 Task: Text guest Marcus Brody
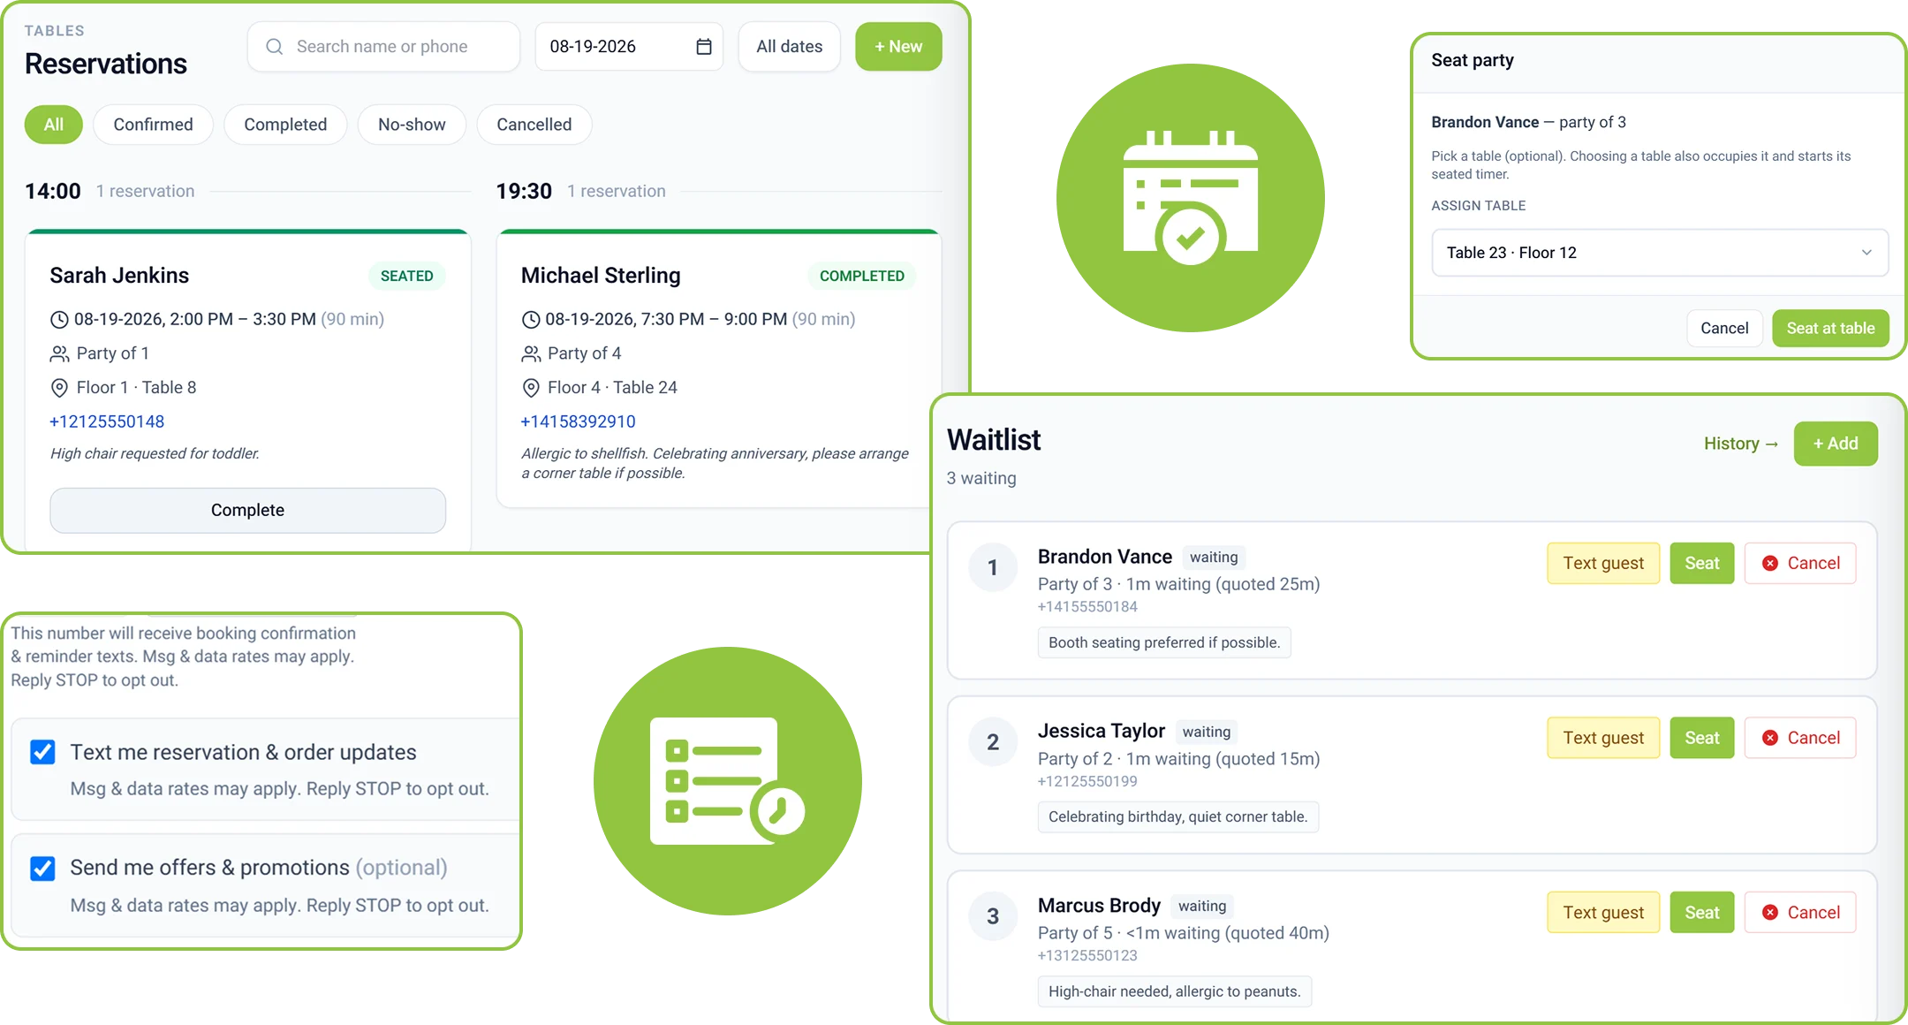pos(1603,913)
